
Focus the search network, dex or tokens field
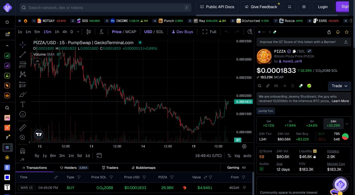coord(106,8)
